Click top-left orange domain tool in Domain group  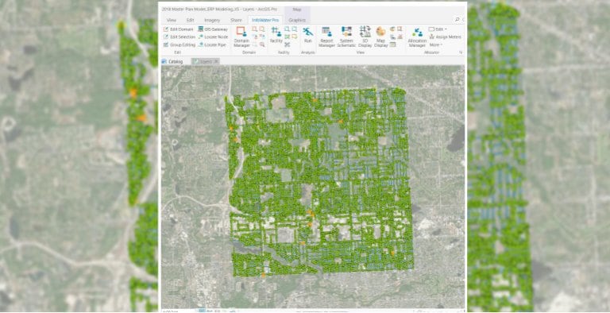point(254,29)
